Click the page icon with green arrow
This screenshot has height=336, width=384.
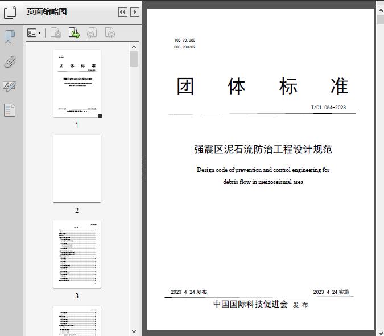[x=74, y=34]
